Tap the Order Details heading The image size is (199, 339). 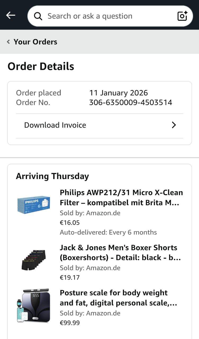point(41,66)
